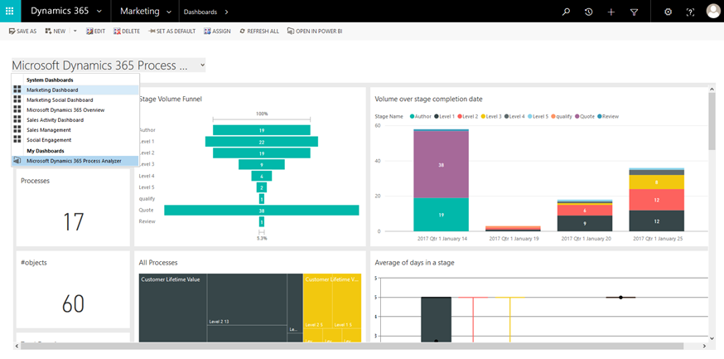724x359 pixels.
Task: Open the advanced find filter icon
Action: tap(635, 12)
